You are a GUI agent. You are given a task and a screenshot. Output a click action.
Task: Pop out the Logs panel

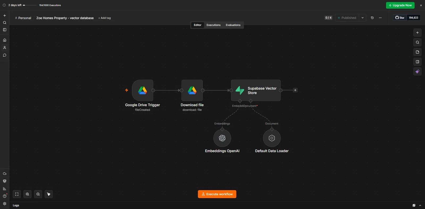click(x=414, y=205)
